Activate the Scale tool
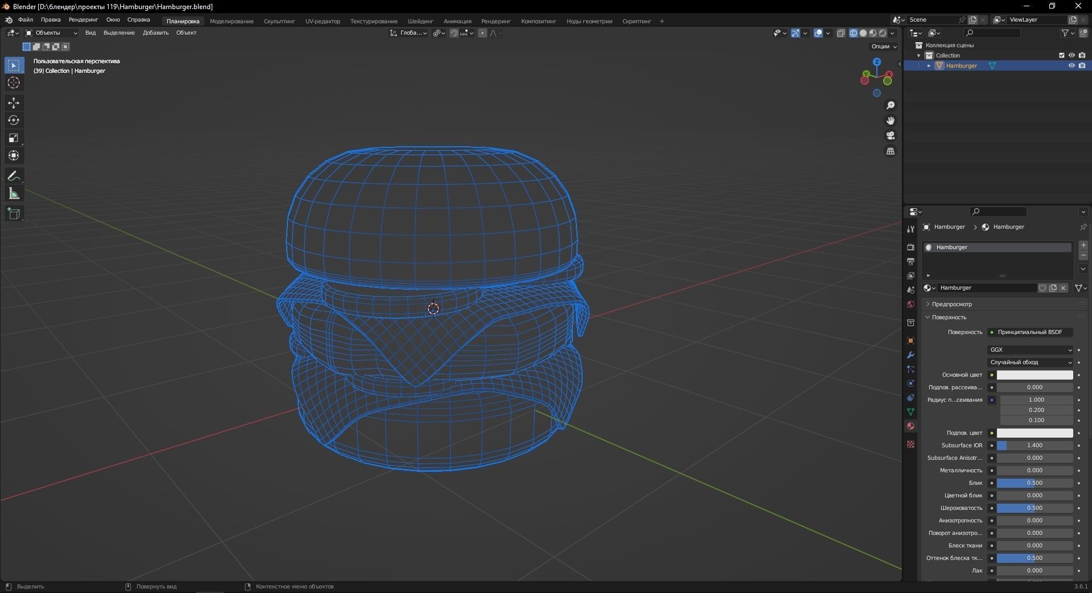 (14, 138)
